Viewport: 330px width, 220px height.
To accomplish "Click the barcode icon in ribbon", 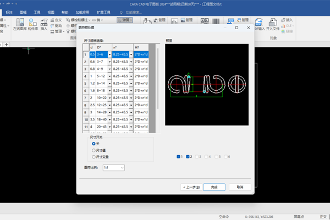I will 216,21.
